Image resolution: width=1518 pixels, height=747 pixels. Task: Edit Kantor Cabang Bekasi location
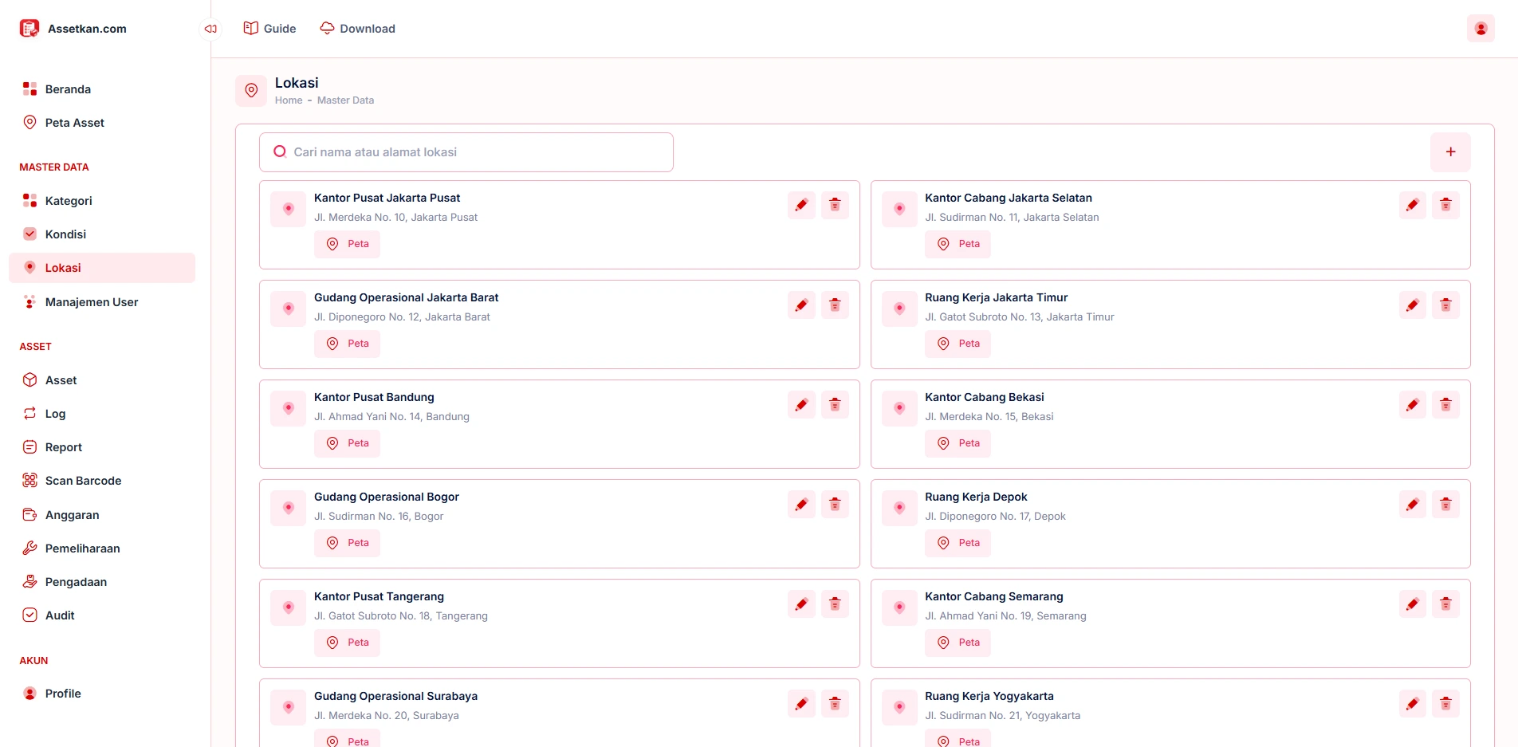tap(1412, 405)
